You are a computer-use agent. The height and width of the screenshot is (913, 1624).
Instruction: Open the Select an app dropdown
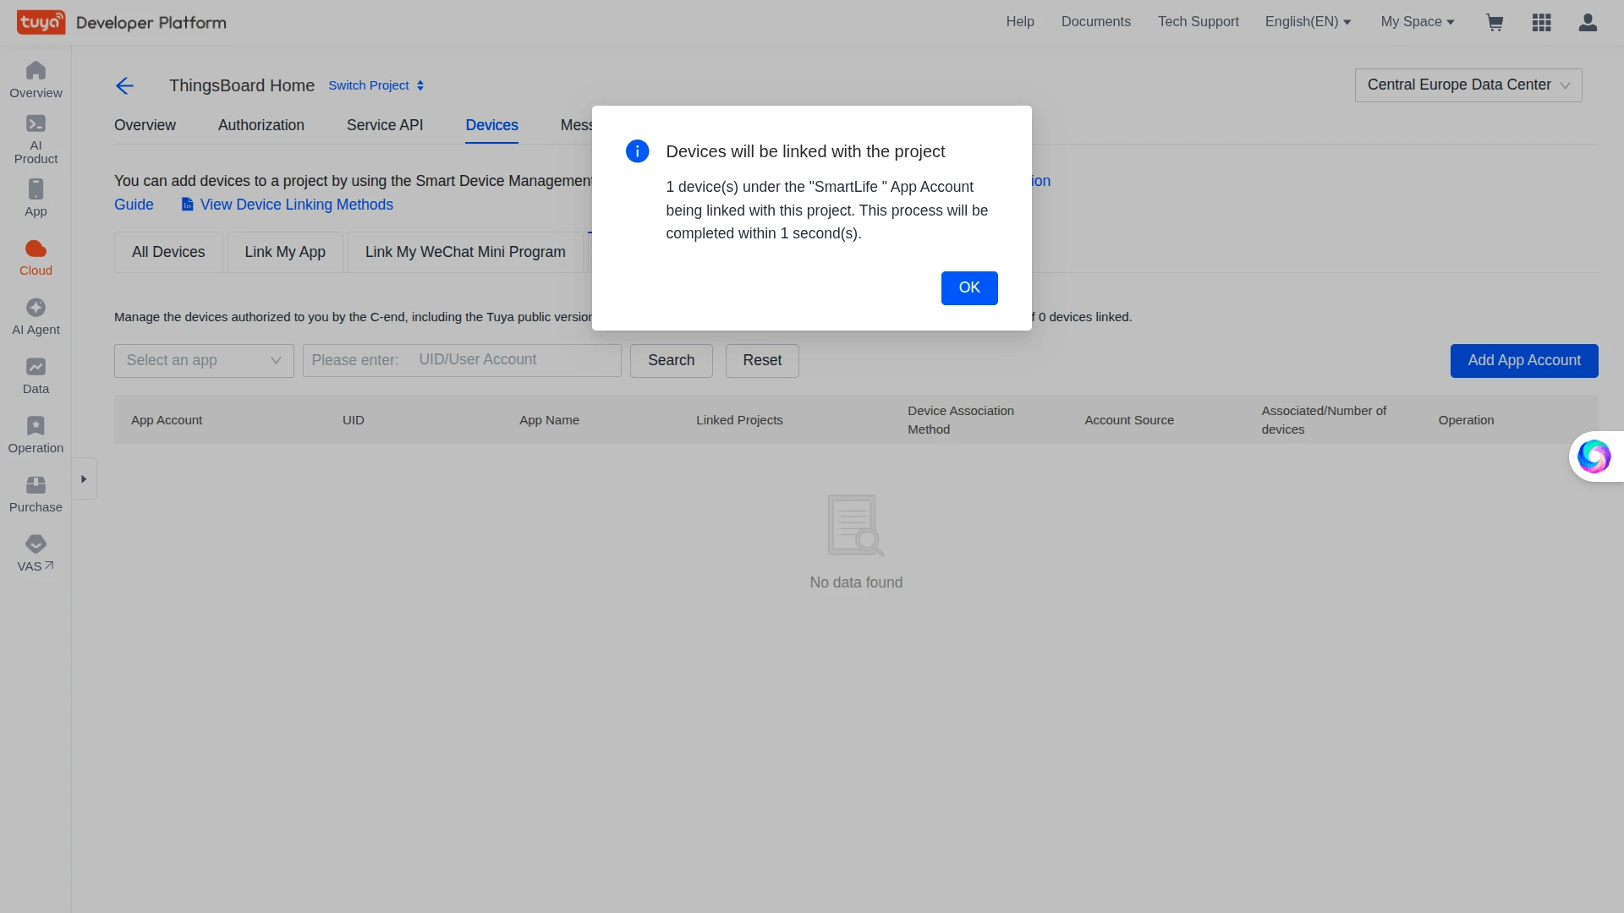tap(204, 361)
